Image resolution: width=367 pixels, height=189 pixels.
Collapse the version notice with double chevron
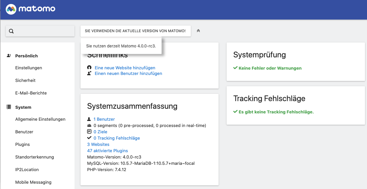coord(198,31)
